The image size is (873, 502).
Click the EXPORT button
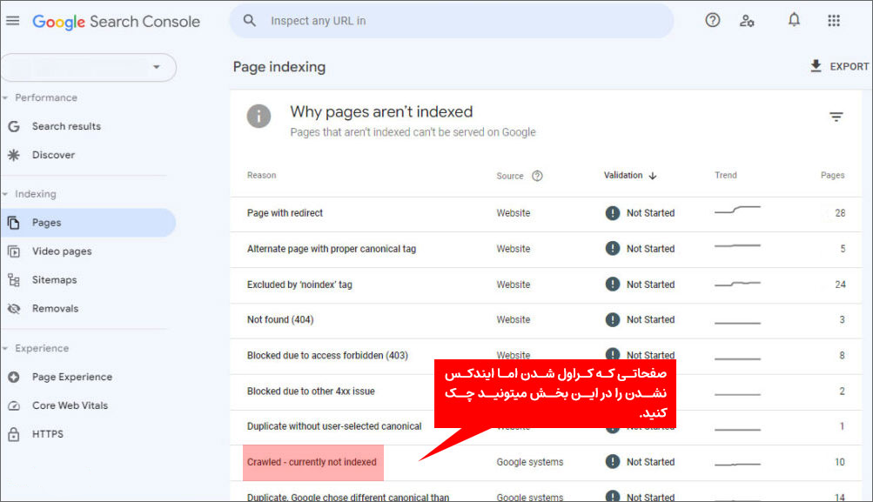click(x=839, y=66)
